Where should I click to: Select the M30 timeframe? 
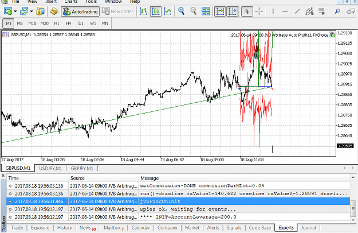pos(45,24)
